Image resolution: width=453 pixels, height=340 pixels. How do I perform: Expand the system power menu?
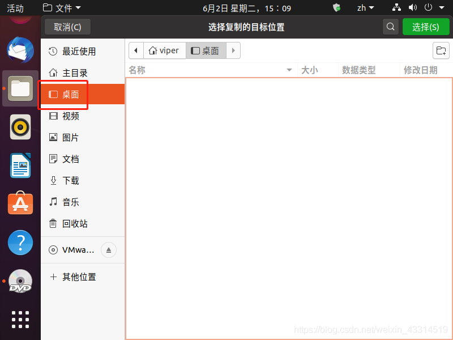pyautogui.click(x=432, y=8)
